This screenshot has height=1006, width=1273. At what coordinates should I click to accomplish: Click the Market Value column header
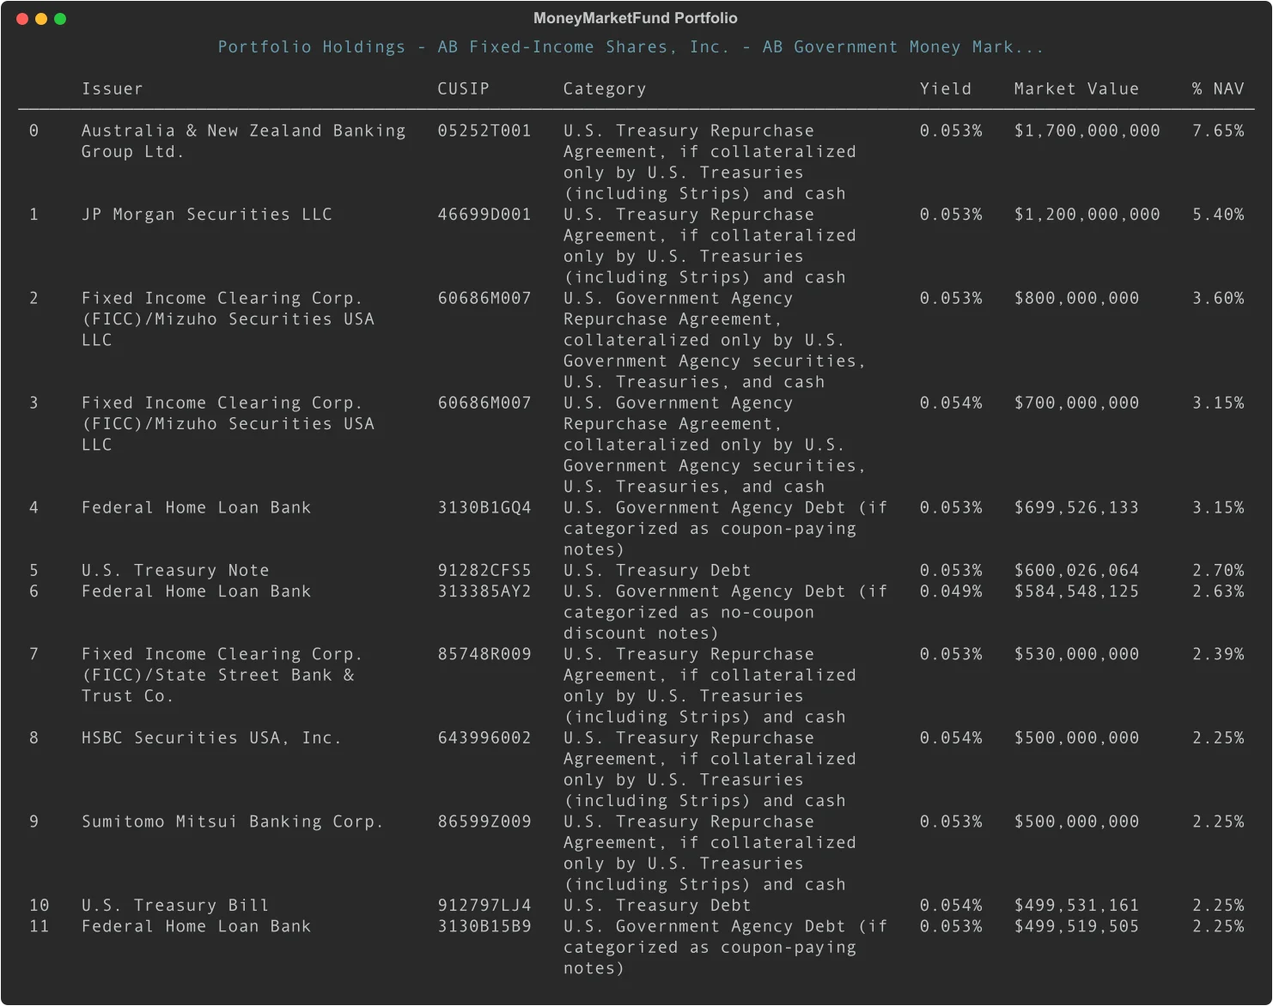pos(1076,88)
